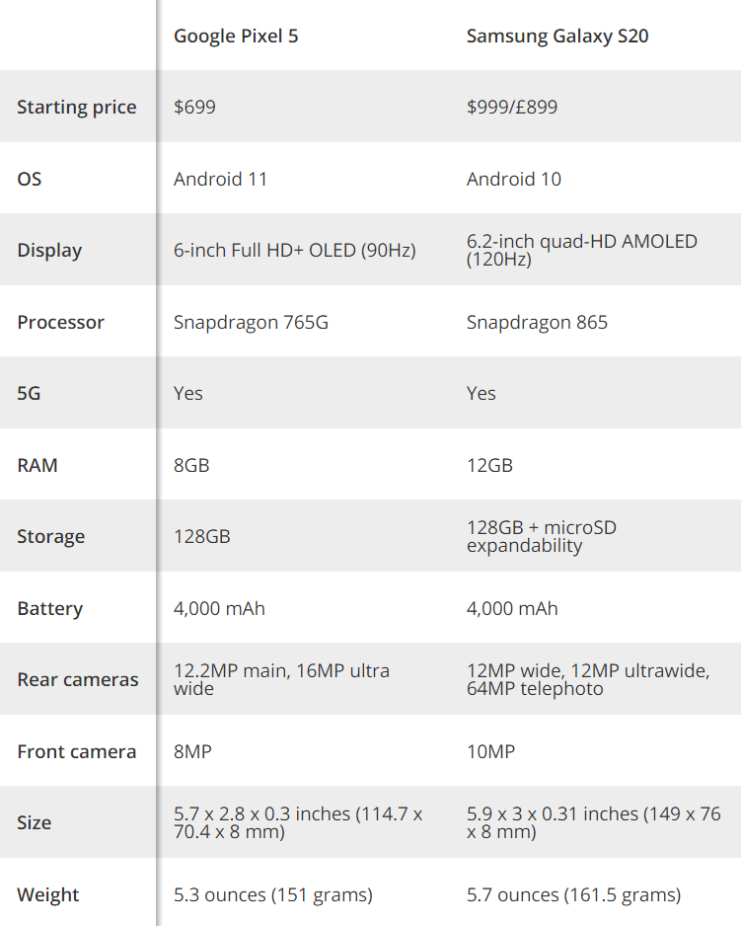Image resolution: width=741 pixels, height=926 pixels.
Task: Click the $699 price cell
Action: pos(194,108)
